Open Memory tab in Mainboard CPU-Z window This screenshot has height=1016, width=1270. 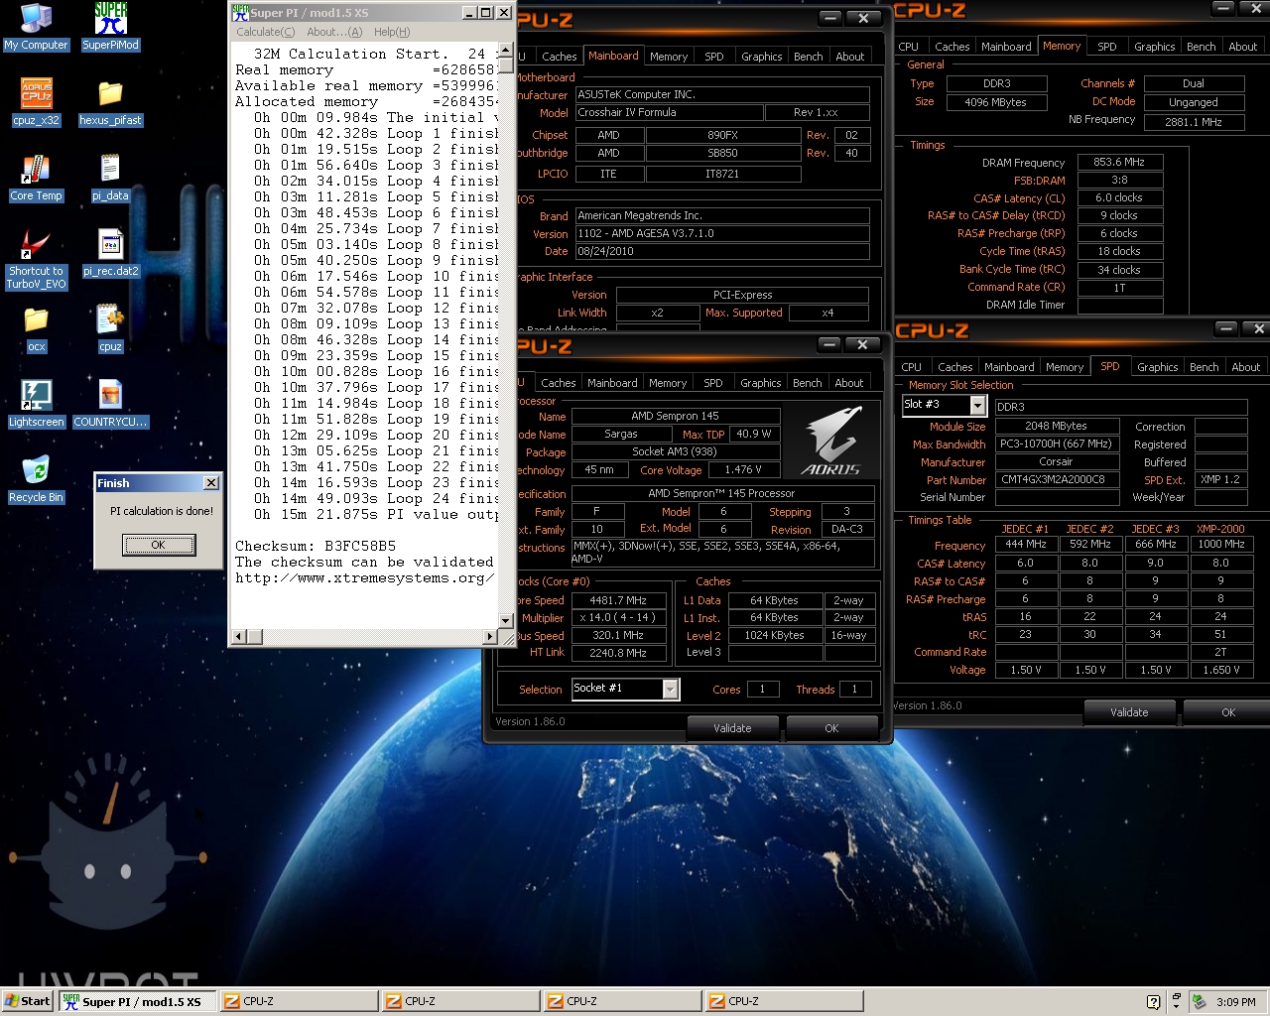coord(669,57)
